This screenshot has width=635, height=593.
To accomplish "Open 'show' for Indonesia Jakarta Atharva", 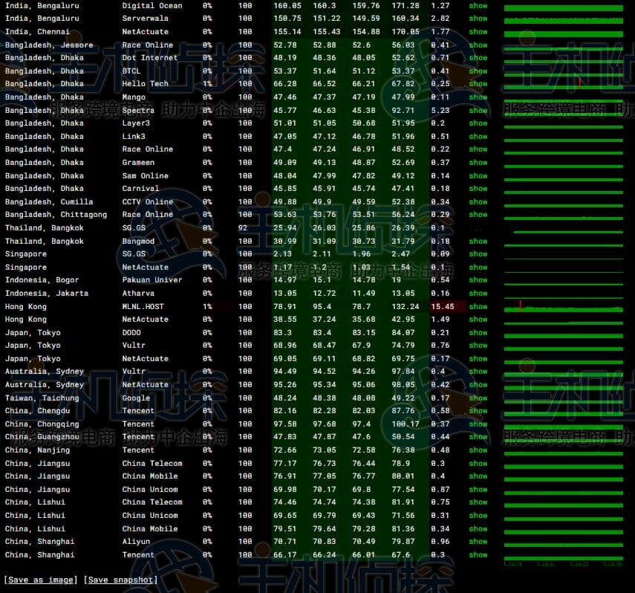I will point(478,294).
